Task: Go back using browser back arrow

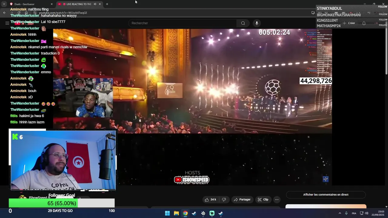Action: (x=4, y=13)
